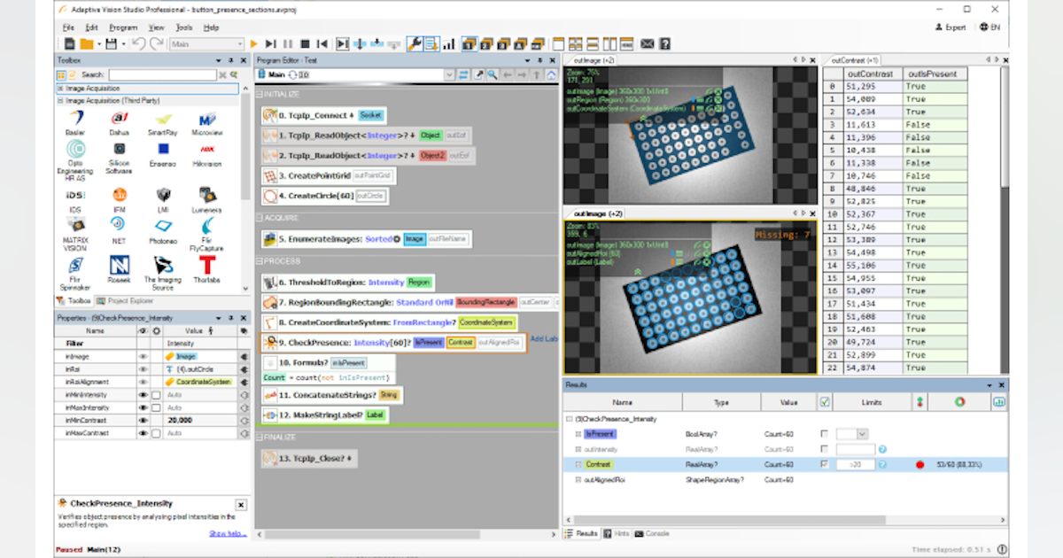Open the Tools menu
This screenshot has height=558, width=1063.
point(182,27)
